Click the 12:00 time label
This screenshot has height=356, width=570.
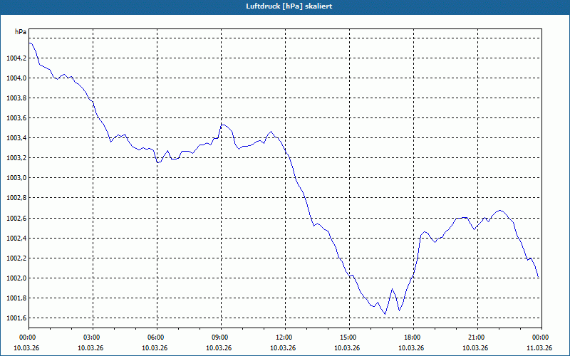pos(285,337)
